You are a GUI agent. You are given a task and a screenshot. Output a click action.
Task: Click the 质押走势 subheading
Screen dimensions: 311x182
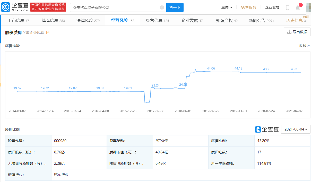tap(12, 46)
